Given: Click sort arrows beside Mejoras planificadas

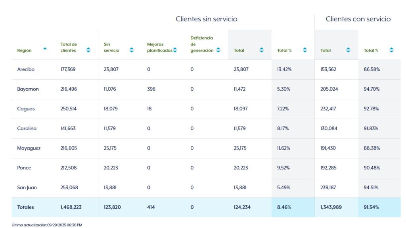Looking at the screenshot, I should coord(175,50).
